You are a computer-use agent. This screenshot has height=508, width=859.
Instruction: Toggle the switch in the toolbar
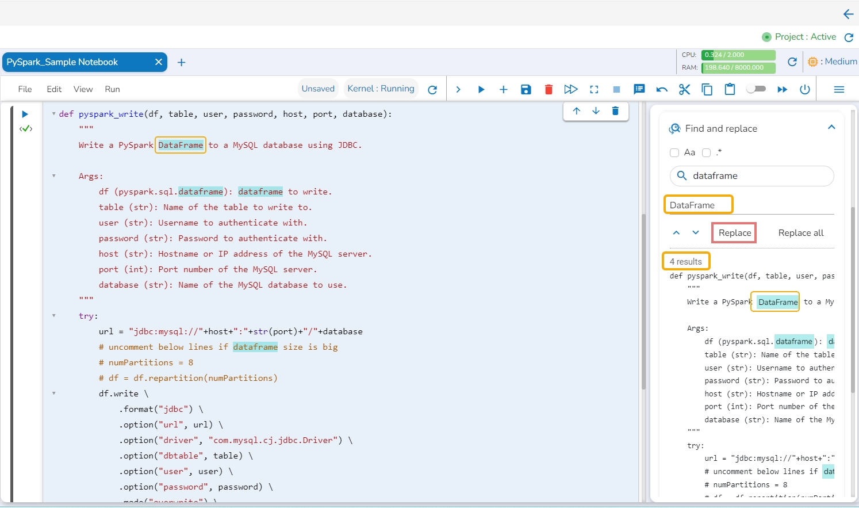(x=756, y=89)
